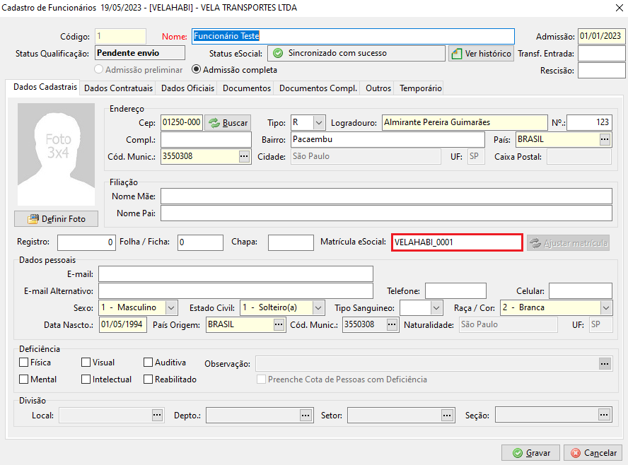Check the Mental deficiency box

[x=24, y=379]
